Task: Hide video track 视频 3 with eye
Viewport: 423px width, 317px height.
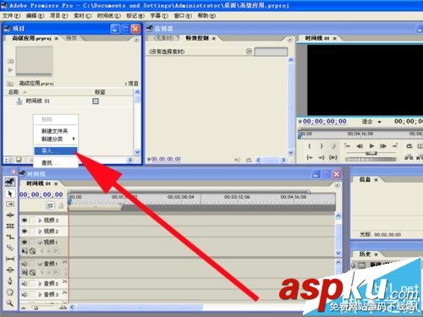Action: pos(25,221)
